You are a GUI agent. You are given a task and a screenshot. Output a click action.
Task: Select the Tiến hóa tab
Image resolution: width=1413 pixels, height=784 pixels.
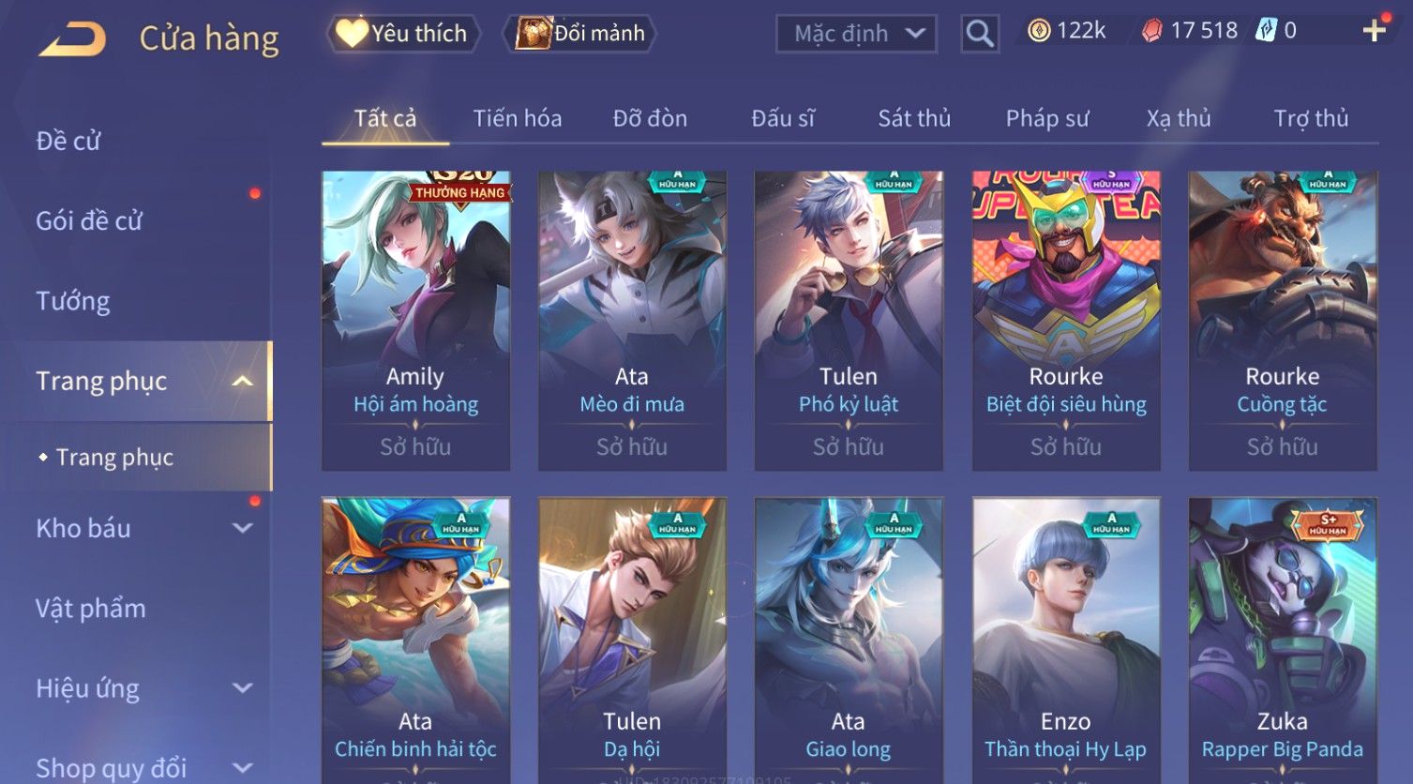pos(518,118)
